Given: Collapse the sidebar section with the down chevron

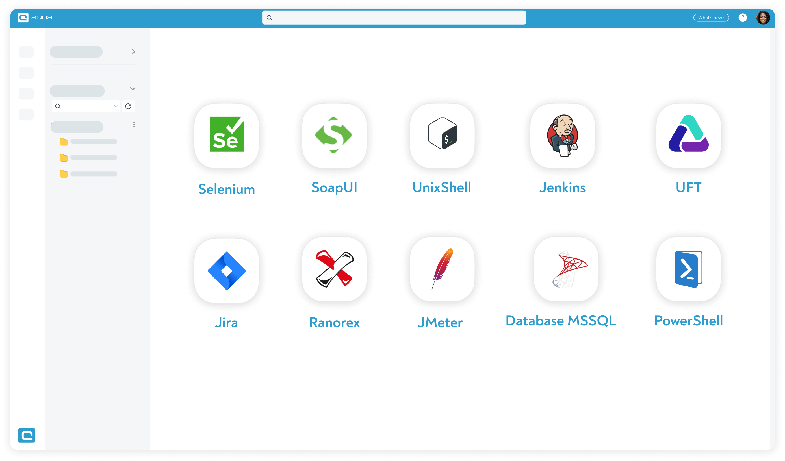Looking at the screenshot, I should 133,89.
